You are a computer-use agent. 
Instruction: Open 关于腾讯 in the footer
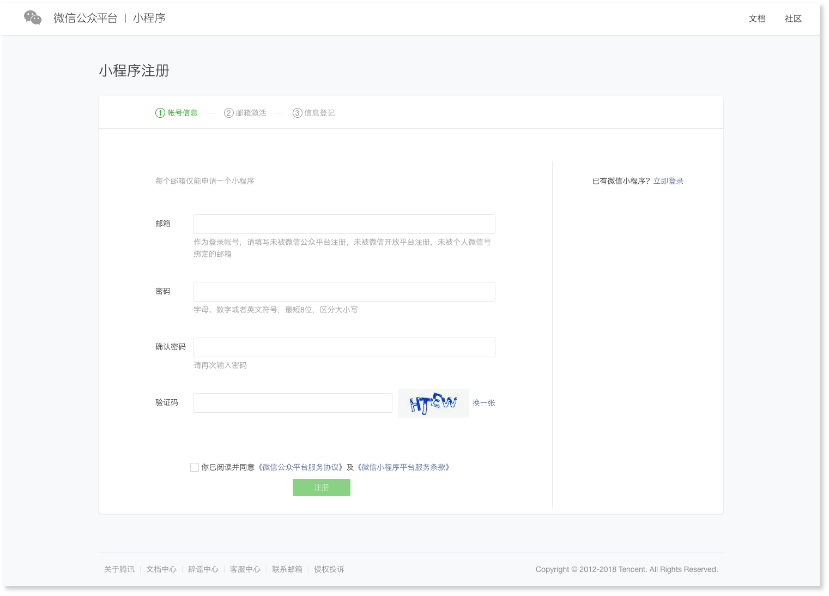[119, 569]
